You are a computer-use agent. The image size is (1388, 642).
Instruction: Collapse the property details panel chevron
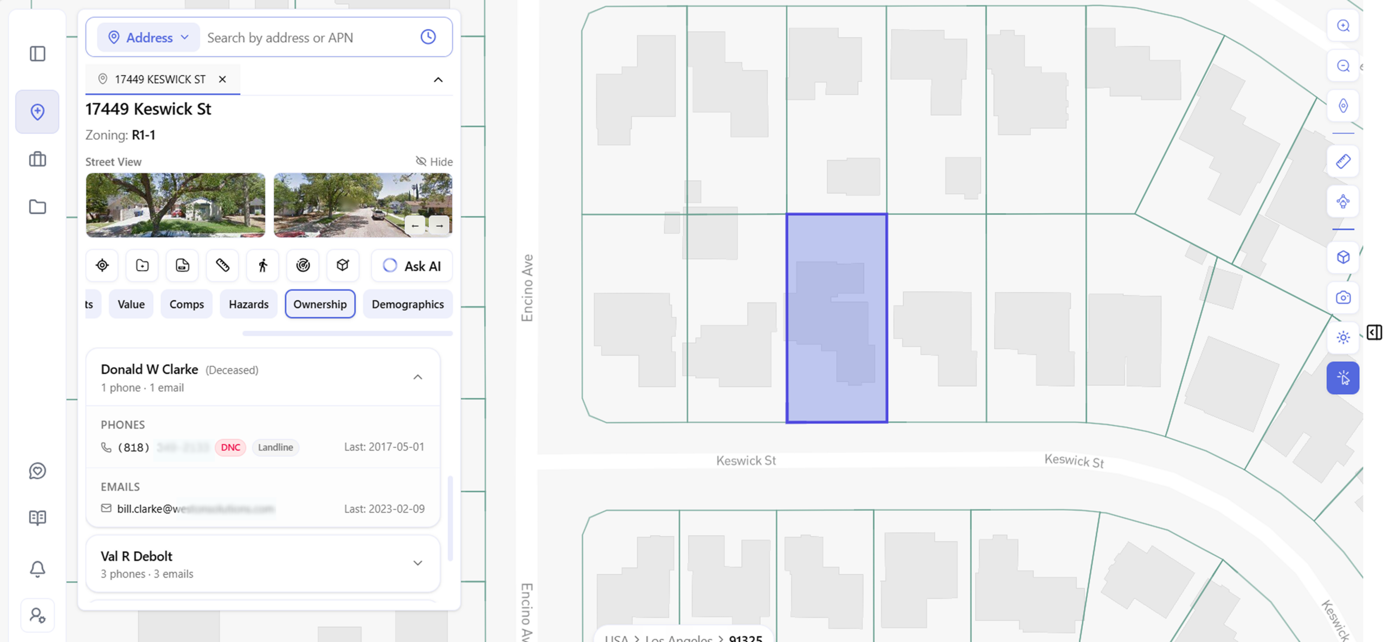[x=438, y=80]
